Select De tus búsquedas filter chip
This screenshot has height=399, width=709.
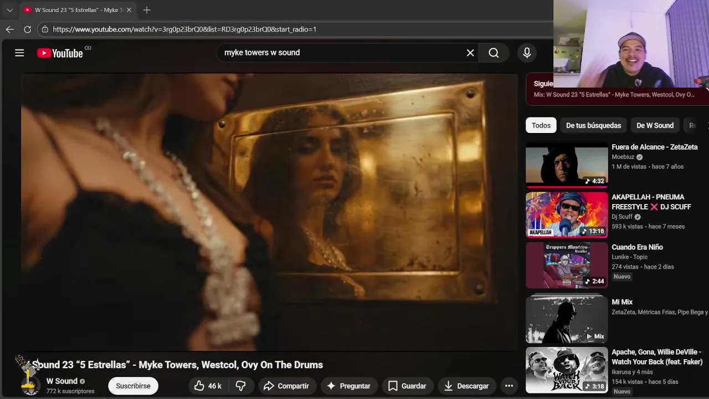point(593,125)
